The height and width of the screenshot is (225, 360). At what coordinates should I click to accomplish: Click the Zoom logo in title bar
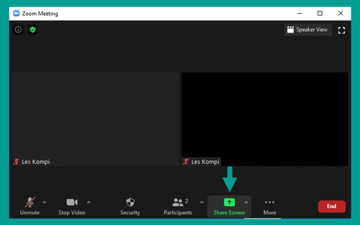click(x=16, y=13)
